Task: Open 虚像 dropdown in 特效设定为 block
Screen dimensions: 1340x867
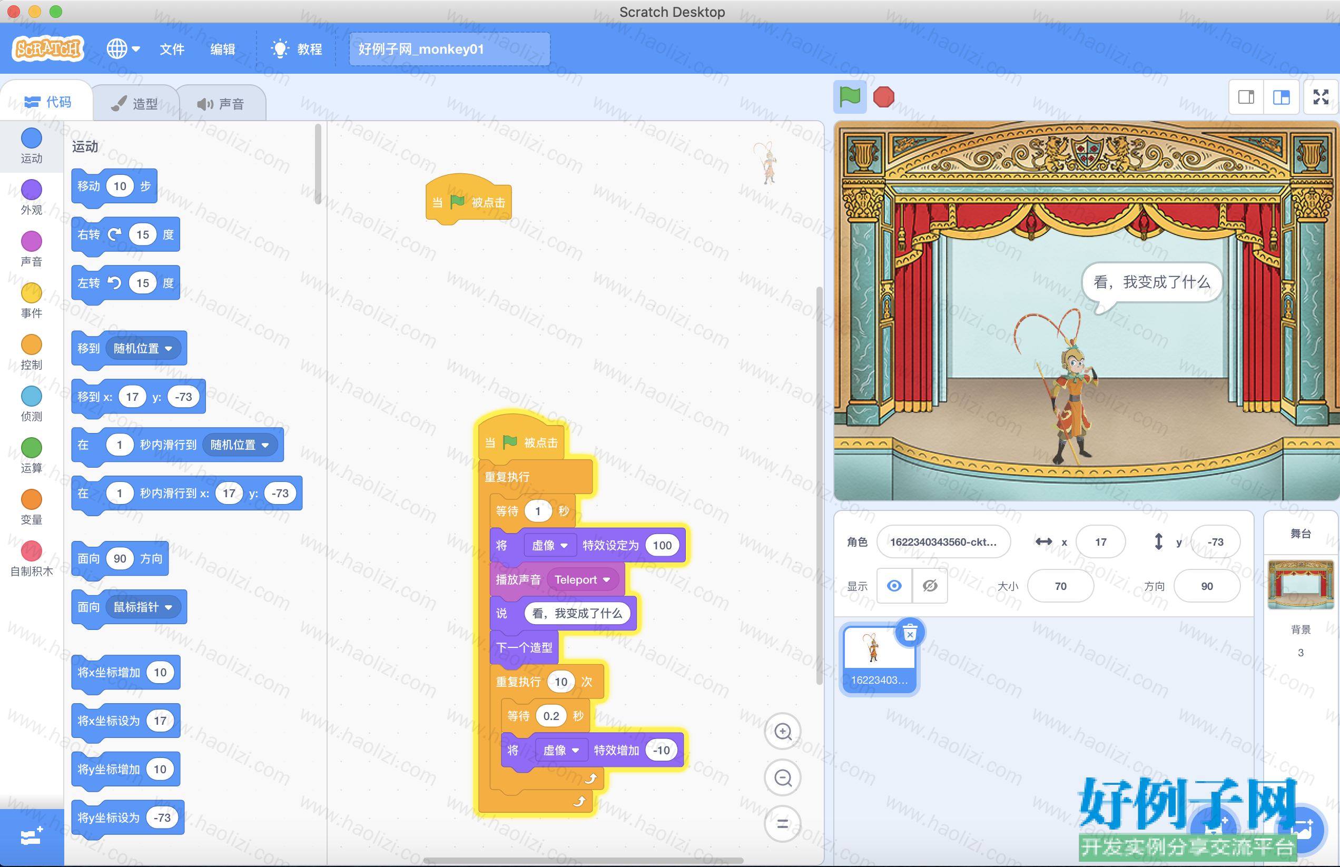Action: point(549,546)
